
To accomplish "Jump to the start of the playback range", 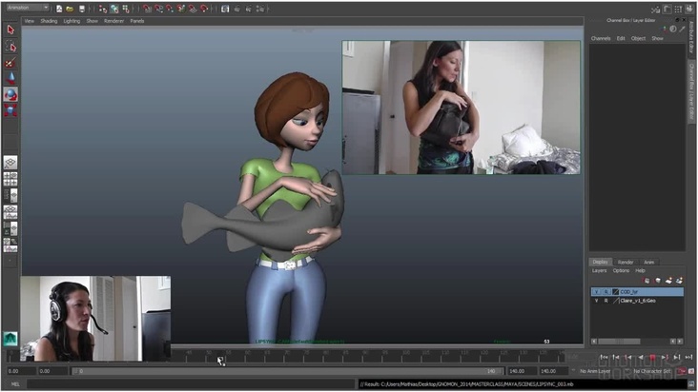I will pos(604,358).
